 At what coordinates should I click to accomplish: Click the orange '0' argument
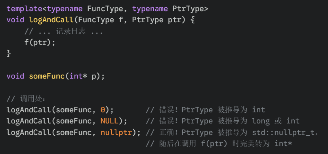point(103,110)
